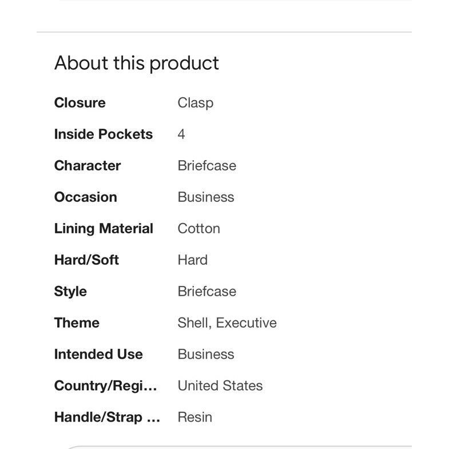The width and height of the screenshot is (449, 449).
Task: Expand the truncated Handle/Strap … label
Action: (x=107, y=417)
